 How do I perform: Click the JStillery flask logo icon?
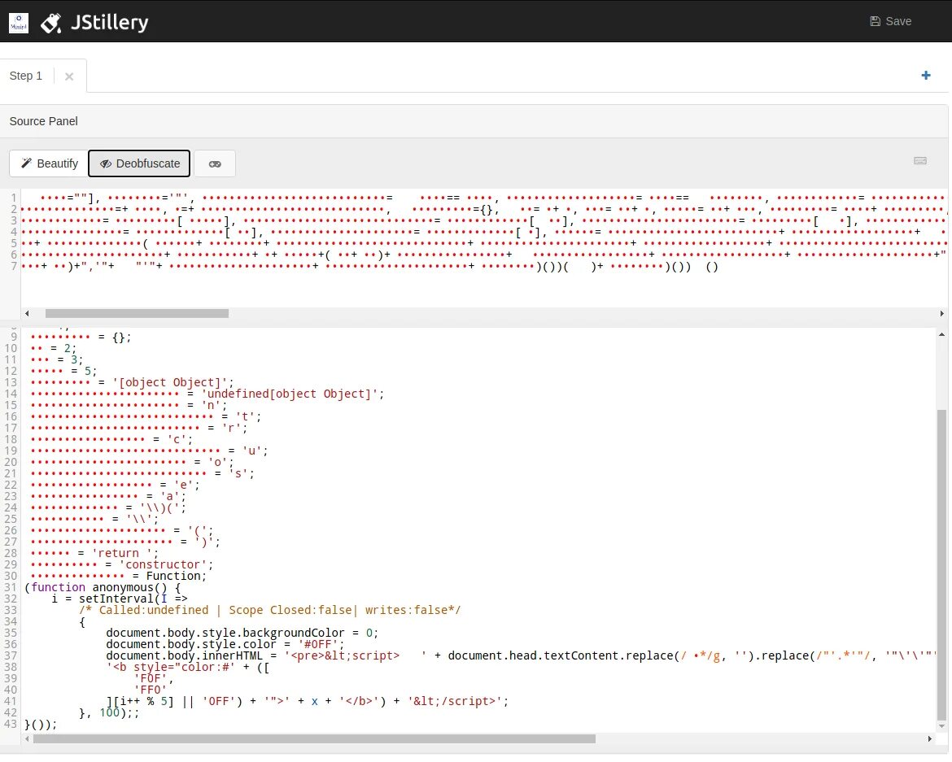(x=51, y=23)
